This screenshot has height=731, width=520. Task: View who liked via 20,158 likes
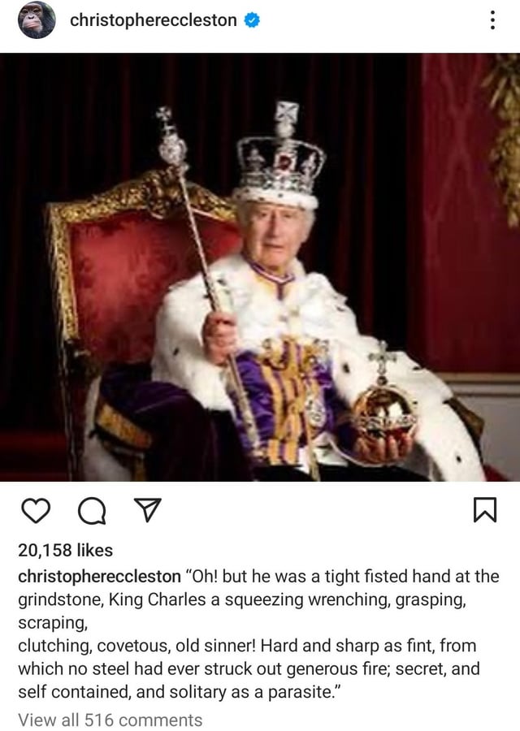(65, 551)
